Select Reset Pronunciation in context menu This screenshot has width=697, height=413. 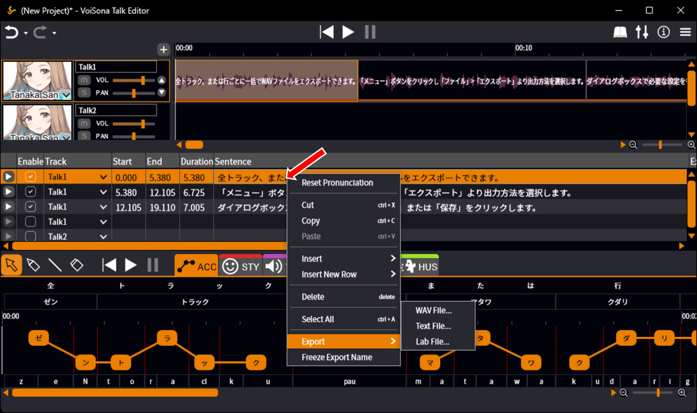tap(337, 183)
